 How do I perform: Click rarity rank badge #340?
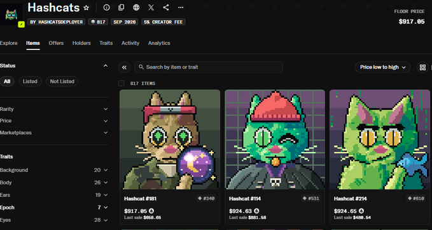coord(206,198)
